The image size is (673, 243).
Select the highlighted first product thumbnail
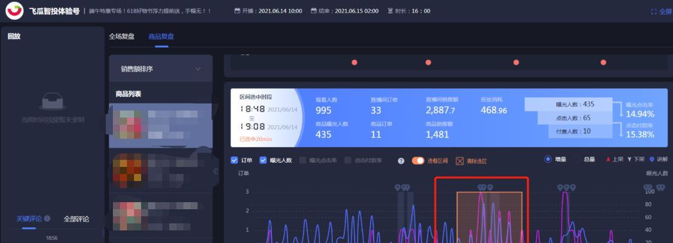tap(128, 124)
